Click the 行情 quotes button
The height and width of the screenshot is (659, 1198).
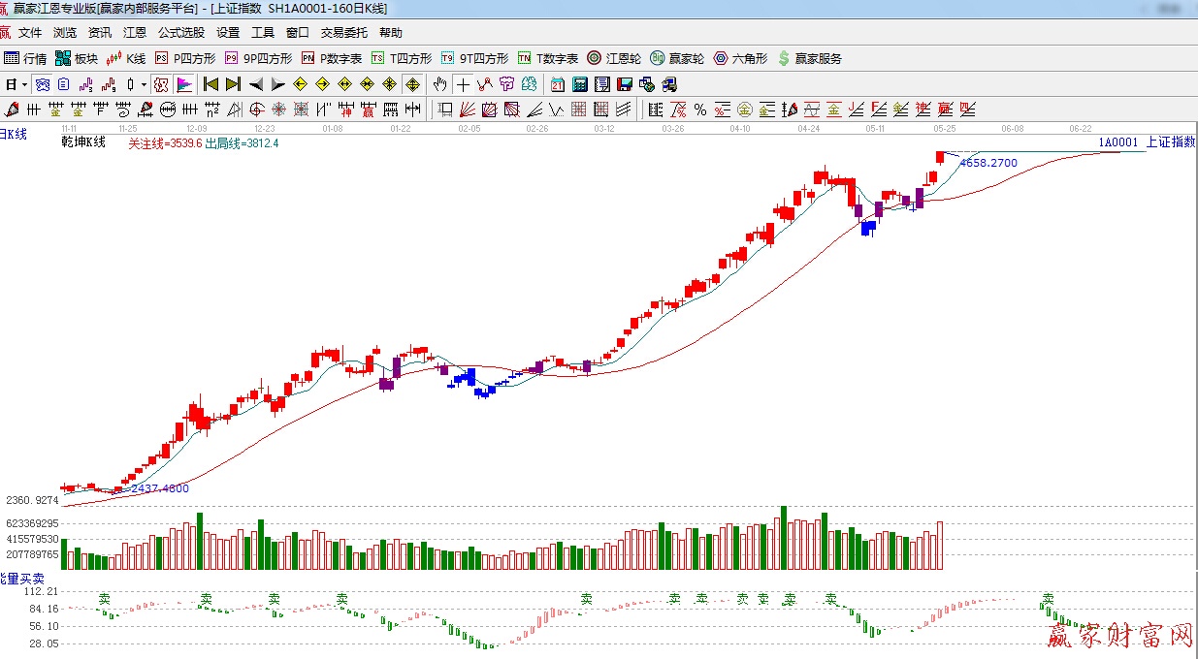pyautogui.click(x=26, y=59)
